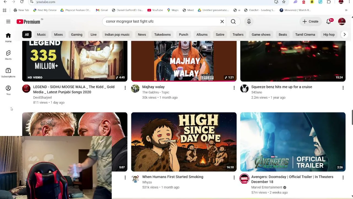Open the Chrome profile avatar
The width and height of the screenshot is (353, 199).
pyautogui.click(x=341, y=2)
